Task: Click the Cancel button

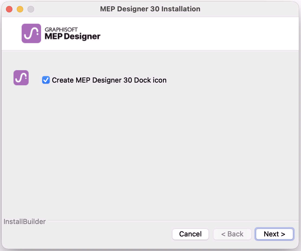Action: (190, 234)
